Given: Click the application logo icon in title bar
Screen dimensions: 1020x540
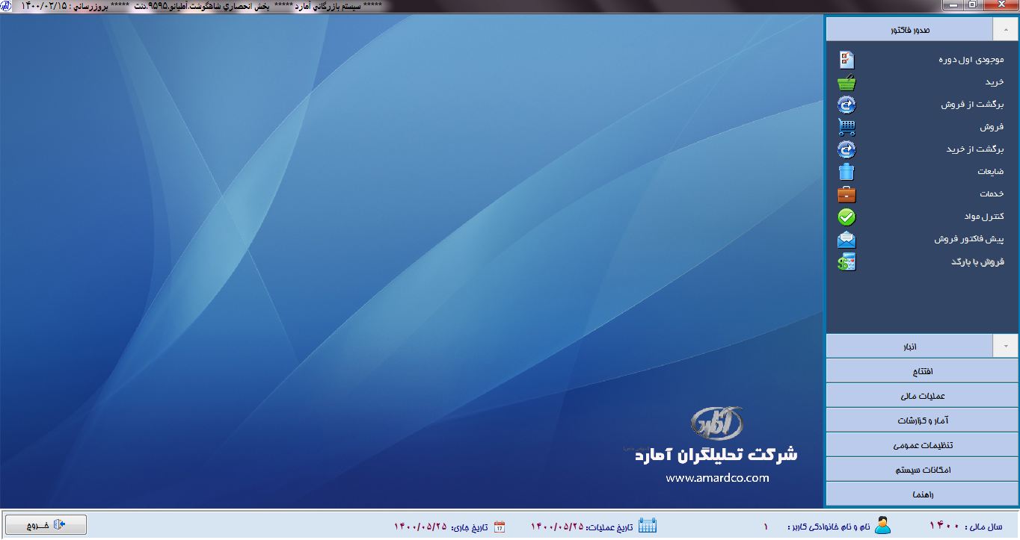Looking at the screenshot, I should (7, 6).
